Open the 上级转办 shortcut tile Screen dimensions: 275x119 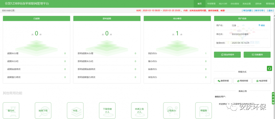coord(171,110)
